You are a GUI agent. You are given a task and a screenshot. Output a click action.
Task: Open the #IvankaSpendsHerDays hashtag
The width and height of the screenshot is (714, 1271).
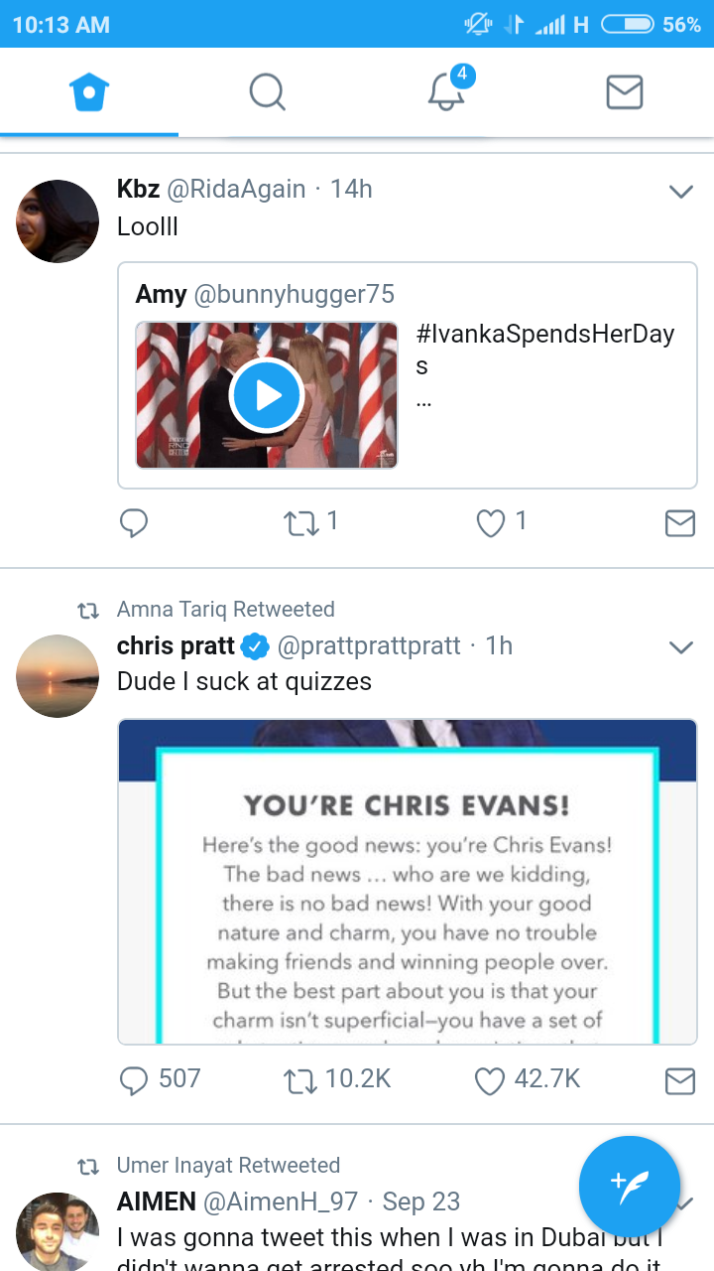point(545,335)
